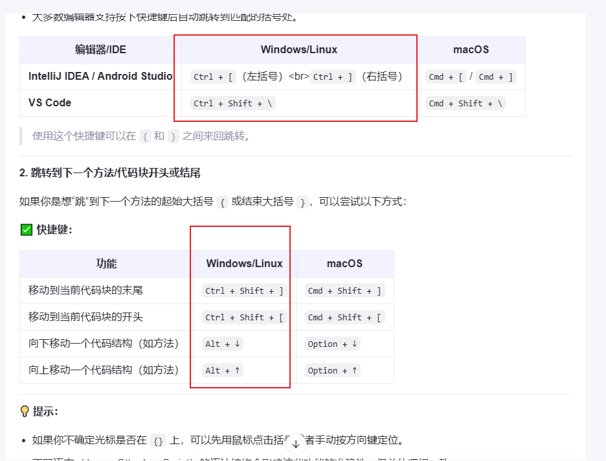Viewport: 606px width, 461px height.
Task: Select the Alt + ↓ shortcut badge
Action: tap(222, 344)
